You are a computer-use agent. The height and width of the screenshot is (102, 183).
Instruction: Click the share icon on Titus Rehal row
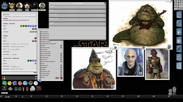[61, 75]
